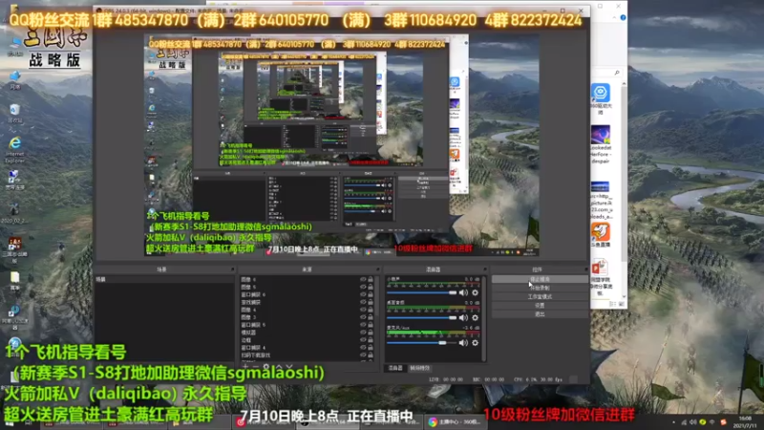764x430 pixels.
Task: Pop out the 场景 dock panel
Action: (232, 269)
